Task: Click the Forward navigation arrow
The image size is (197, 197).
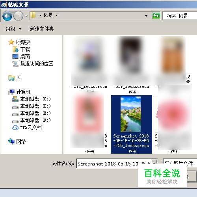Action: (18, 16)
